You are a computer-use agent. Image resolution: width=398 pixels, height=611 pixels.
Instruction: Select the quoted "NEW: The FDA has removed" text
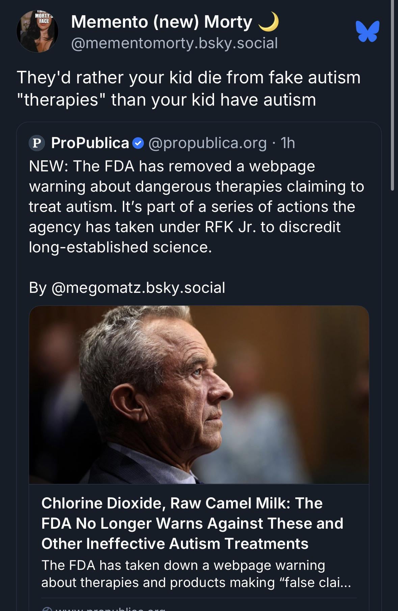click(196, 206)
